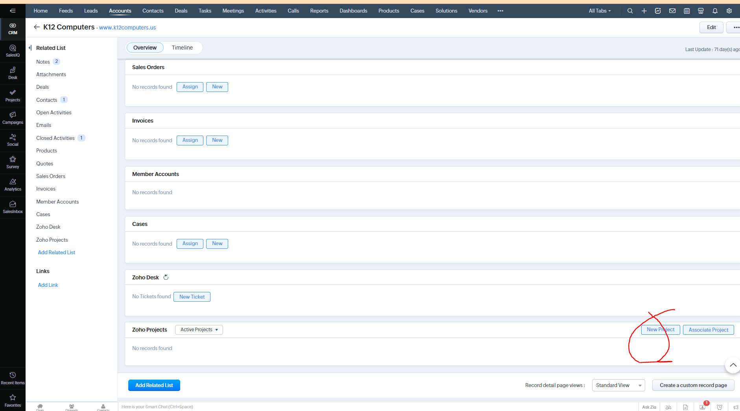The image size is (740, 411).
Task: Open the Active Projects filter dropdown
Action: [199, 330]
